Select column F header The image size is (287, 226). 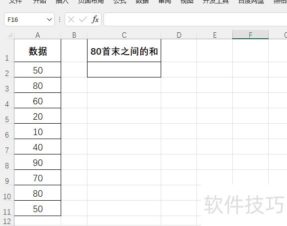250,35
